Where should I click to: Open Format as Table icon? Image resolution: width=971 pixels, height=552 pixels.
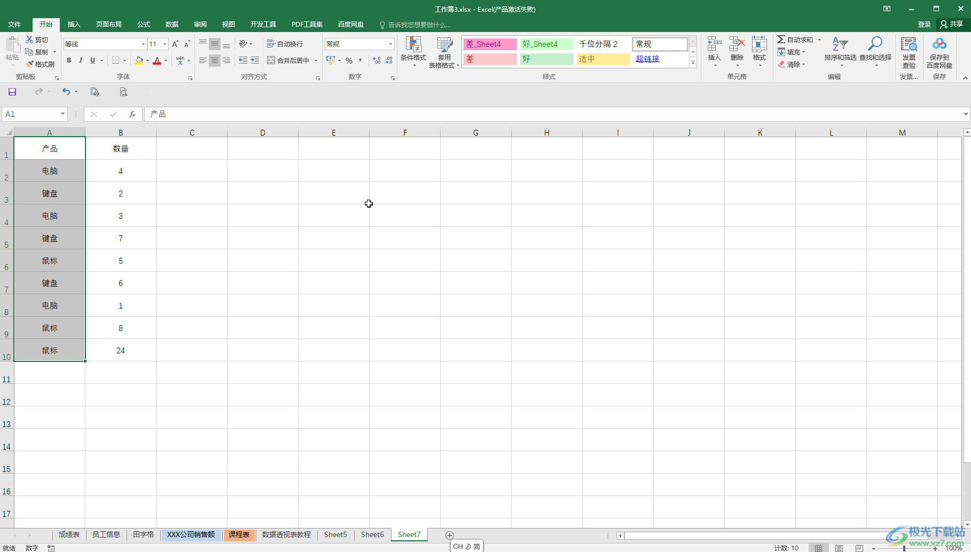tap(444, 45)
